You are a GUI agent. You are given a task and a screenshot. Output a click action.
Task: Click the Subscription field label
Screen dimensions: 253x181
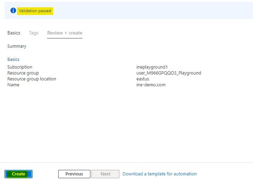coord(20,67)
